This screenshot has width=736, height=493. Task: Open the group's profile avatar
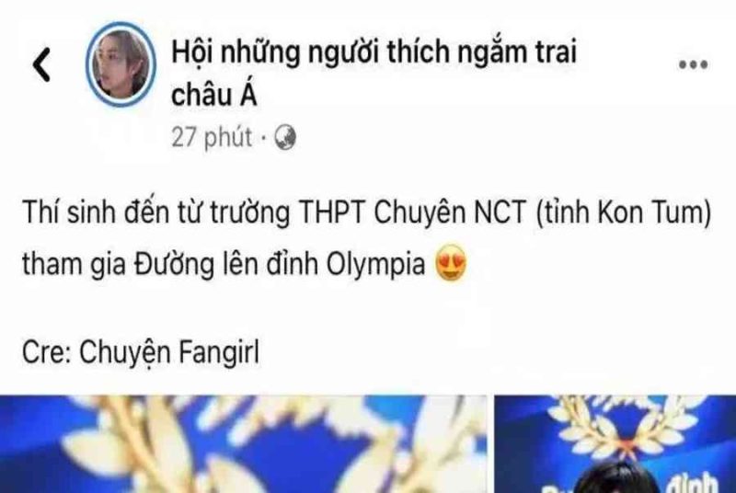(x=121, y=64)
